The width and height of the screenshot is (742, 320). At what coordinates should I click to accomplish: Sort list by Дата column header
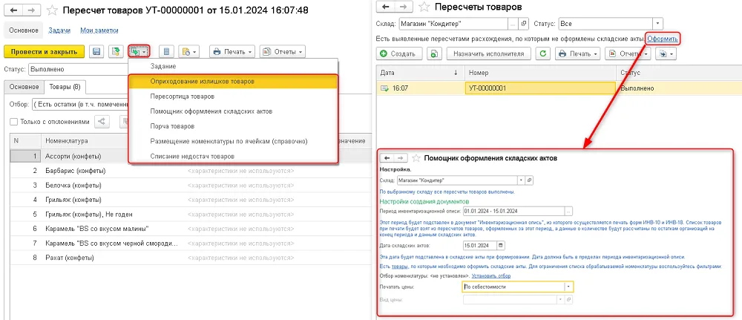[x=420, y=73]
